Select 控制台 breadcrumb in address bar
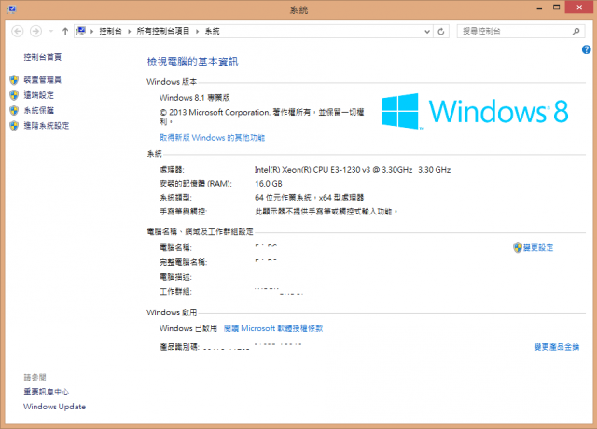The image size is (597, 429). click(110, 31)
